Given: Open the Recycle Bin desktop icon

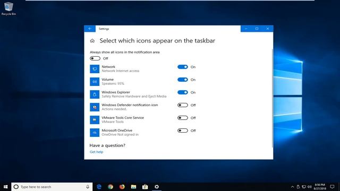Looking at the screenshot, I should [8, 8].
